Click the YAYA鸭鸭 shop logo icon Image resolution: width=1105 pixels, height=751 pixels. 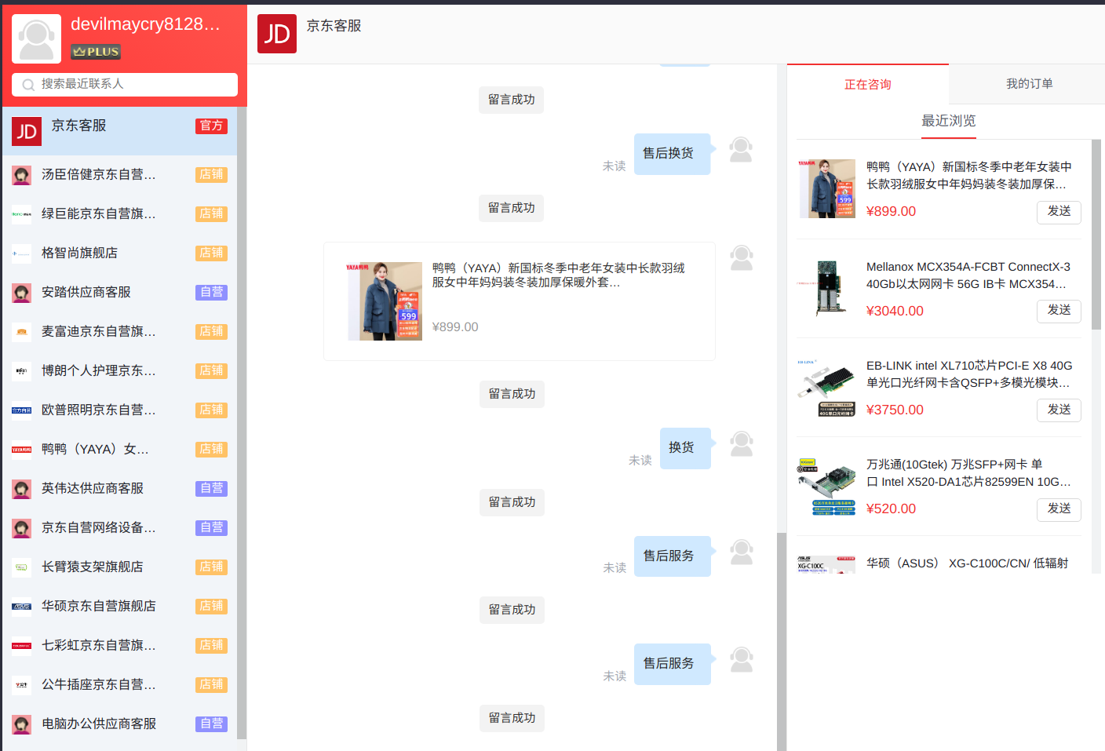22,450
